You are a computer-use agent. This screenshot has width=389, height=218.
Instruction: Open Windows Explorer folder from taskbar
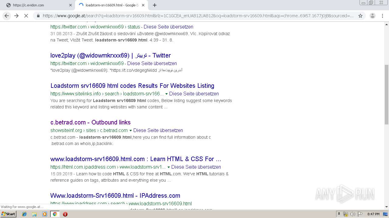click(x=34, y=214)
